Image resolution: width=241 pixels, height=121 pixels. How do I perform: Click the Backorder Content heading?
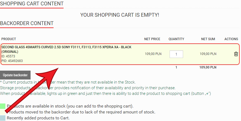27,23
